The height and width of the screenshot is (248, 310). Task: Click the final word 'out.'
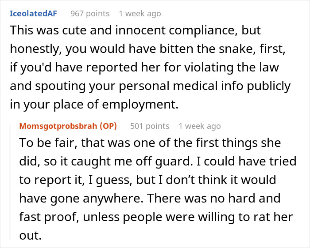30,235
